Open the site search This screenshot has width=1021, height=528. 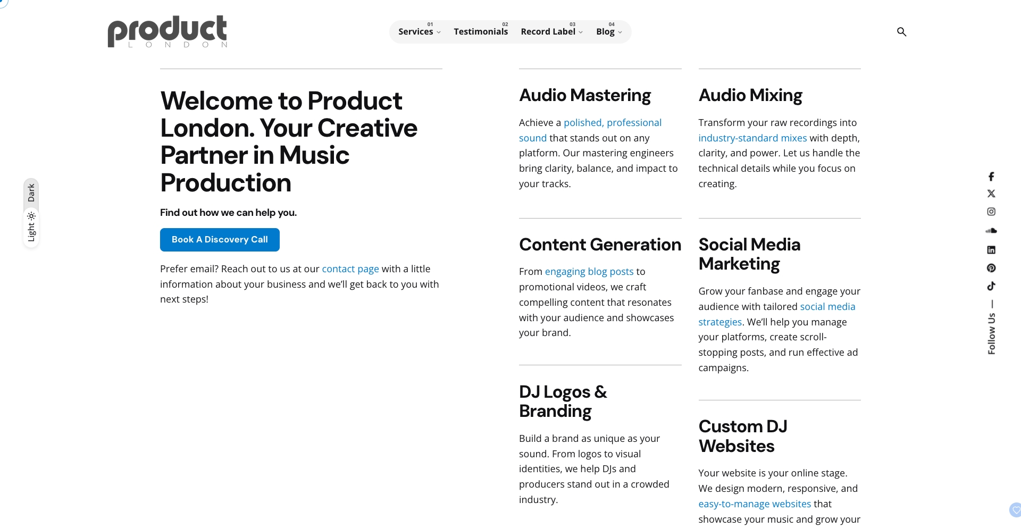pos(901,32)
